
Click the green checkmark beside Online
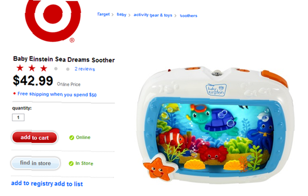[71, 138]
